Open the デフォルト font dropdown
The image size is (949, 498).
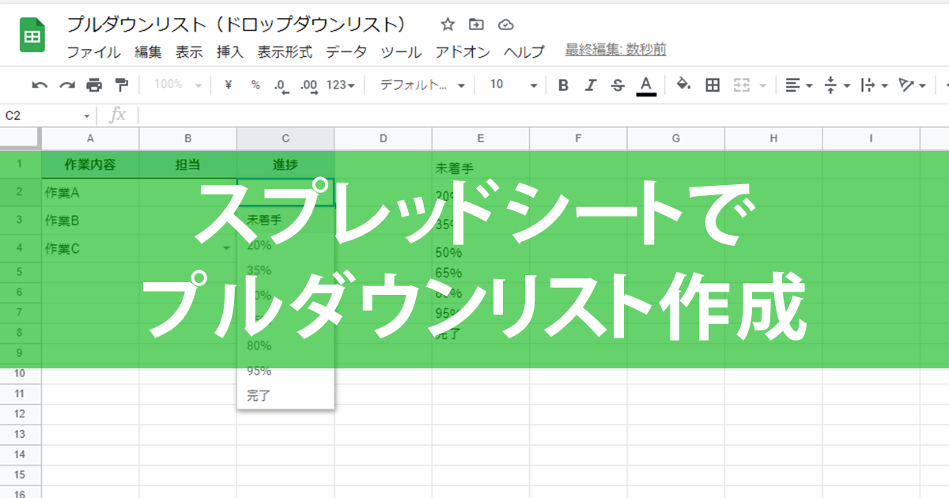(422, 85)
